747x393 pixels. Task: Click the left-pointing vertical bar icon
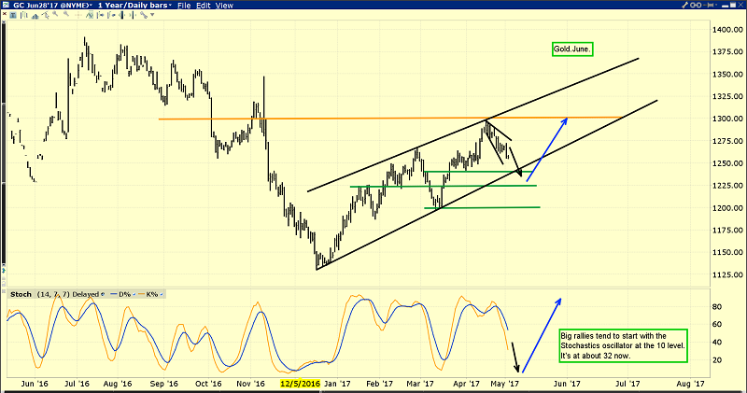coord(121,15)
